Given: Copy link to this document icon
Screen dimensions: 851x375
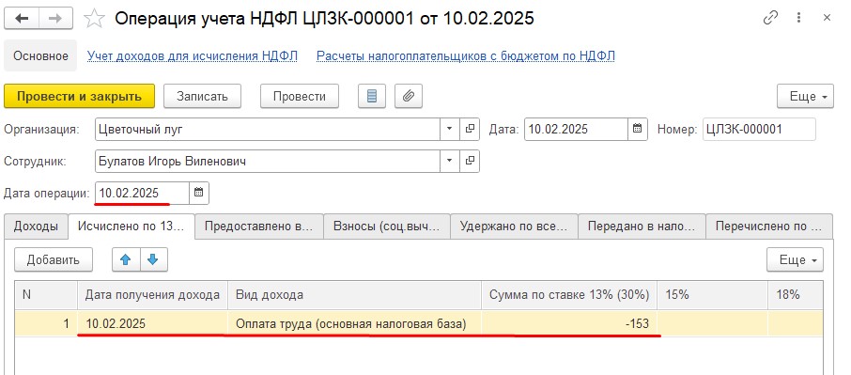Looking at the screenshot, I should [770, 18].
